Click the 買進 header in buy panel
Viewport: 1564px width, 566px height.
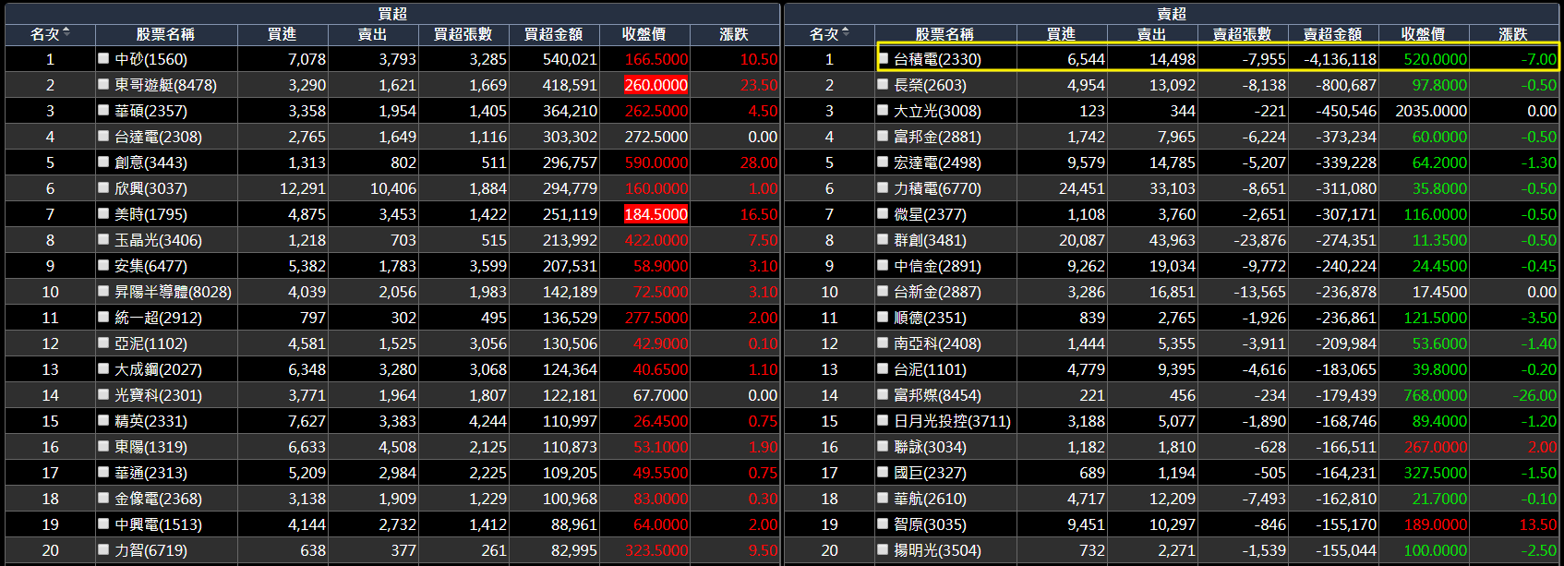point(283,34)
